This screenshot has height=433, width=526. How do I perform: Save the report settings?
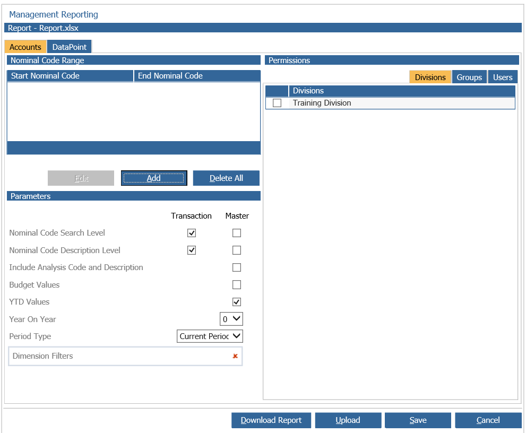pos(418,420)
